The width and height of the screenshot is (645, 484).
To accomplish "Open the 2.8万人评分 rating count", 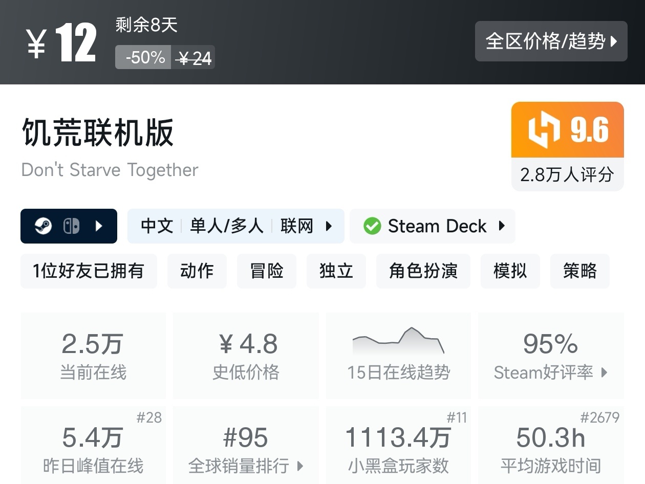I will (567, 174).
